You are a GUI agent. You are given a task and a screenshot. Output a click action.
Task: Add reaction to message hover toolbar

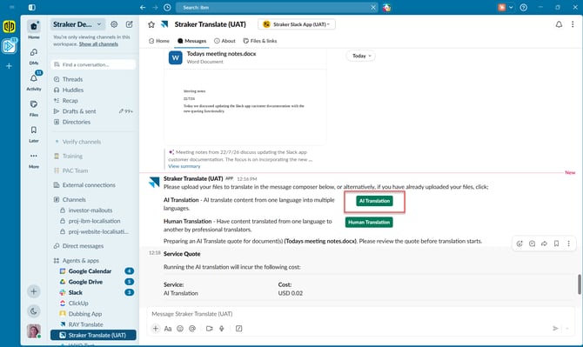click(x=519, y=244)
